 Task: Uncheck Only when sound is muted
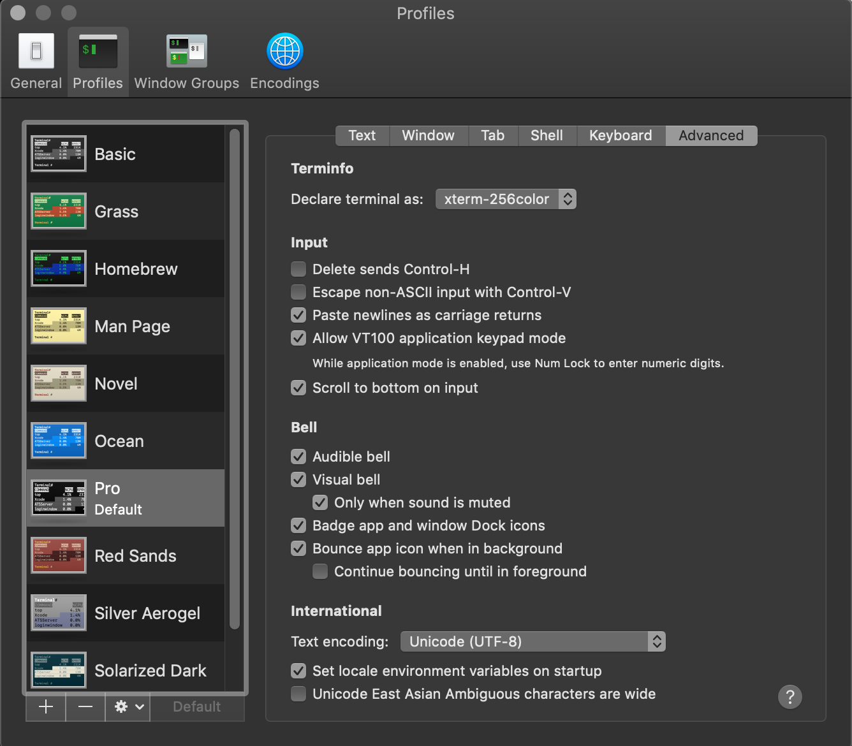[320, 502]
